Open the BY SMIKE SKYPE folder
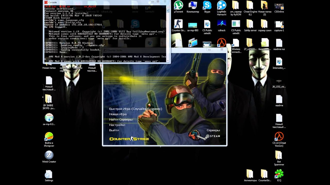Image resolution: width=330 pixels, height=185 pixels. pos(48,102)
